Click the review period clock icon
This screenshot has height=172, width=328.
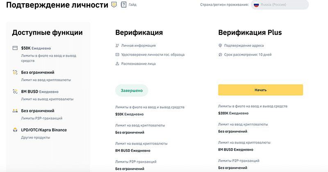(220, 55)
